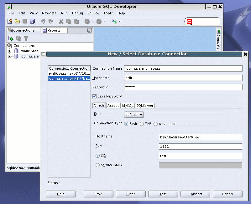Click the SID field containing test
This screenshot has width=251, height=204.
click(x=201, y=156)
